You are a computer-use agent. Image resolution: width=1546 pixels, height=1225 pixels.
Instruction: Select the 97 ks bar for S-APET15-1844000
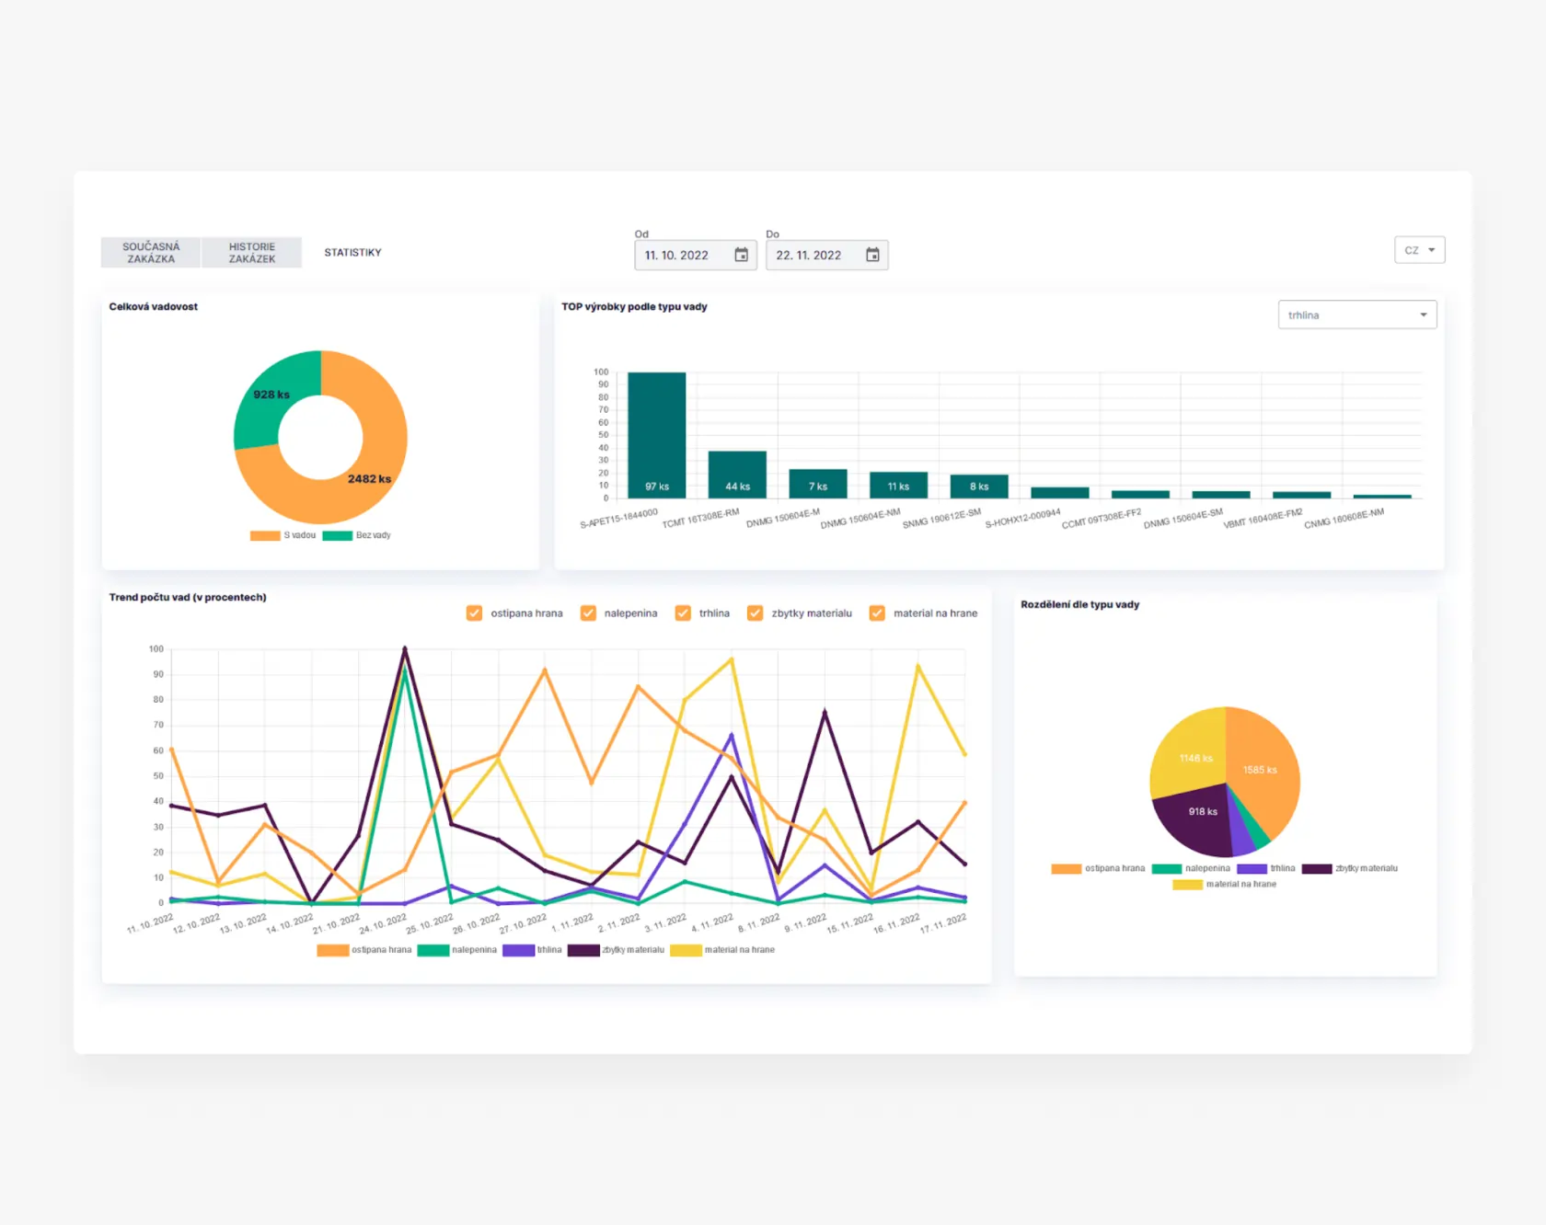pyautogui.click(x=657, y=435)
